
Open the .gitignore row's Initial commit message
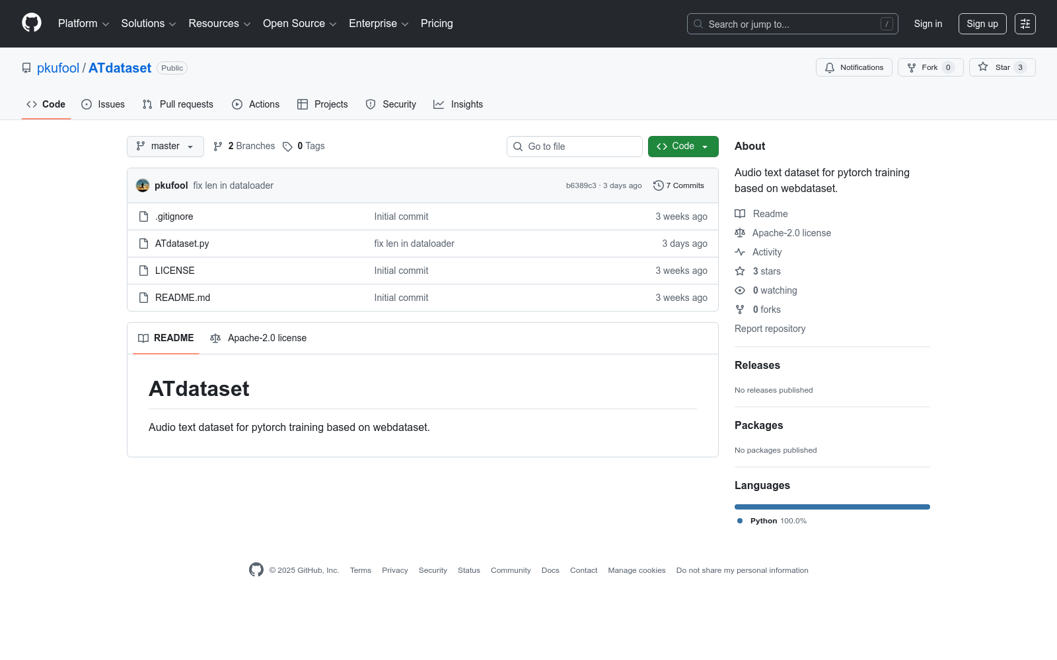click(x=401, y=216)
